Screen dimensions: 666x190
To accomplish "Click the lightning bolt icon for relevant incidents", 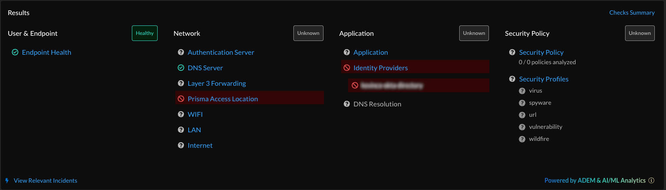I will click(x=7, y=181).
